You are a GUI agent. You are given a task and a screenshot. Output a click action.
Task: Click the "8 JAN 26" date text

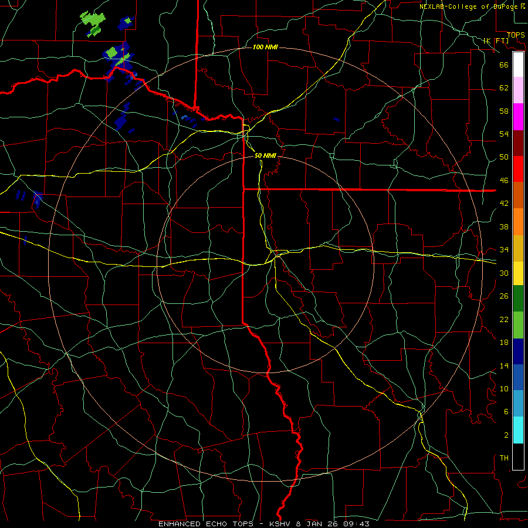point(317,524)
